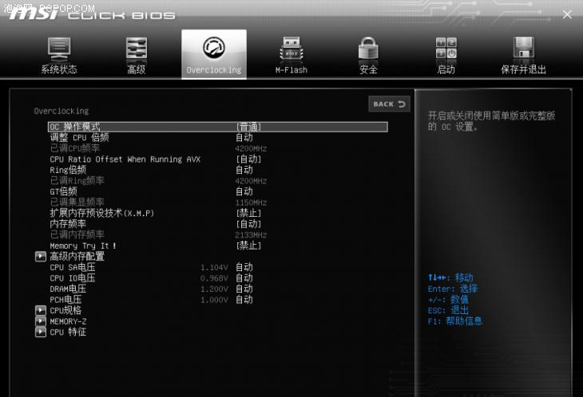The image size is (583, 397).
Task: Open the 高级内存配置 label
Action: click(77, 257)
